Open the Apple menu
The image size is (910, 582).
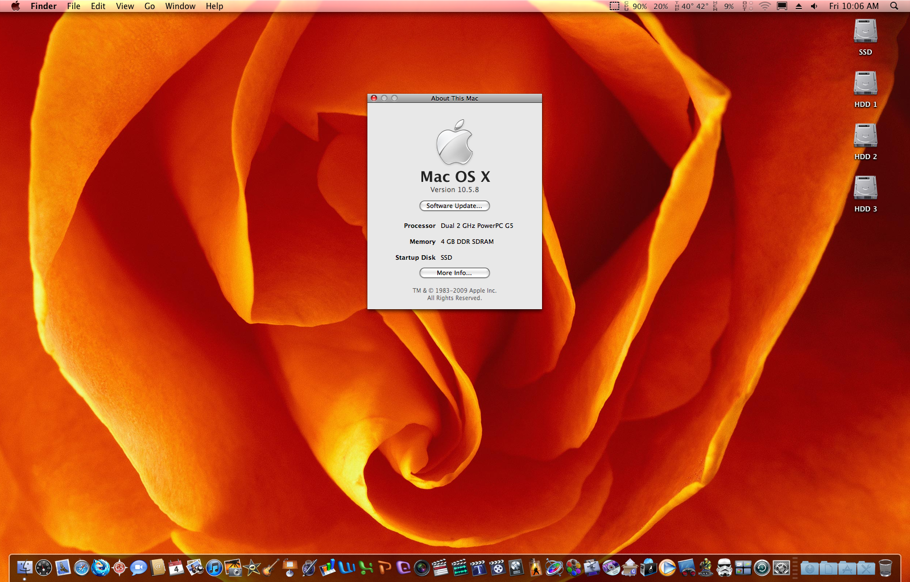15,6
